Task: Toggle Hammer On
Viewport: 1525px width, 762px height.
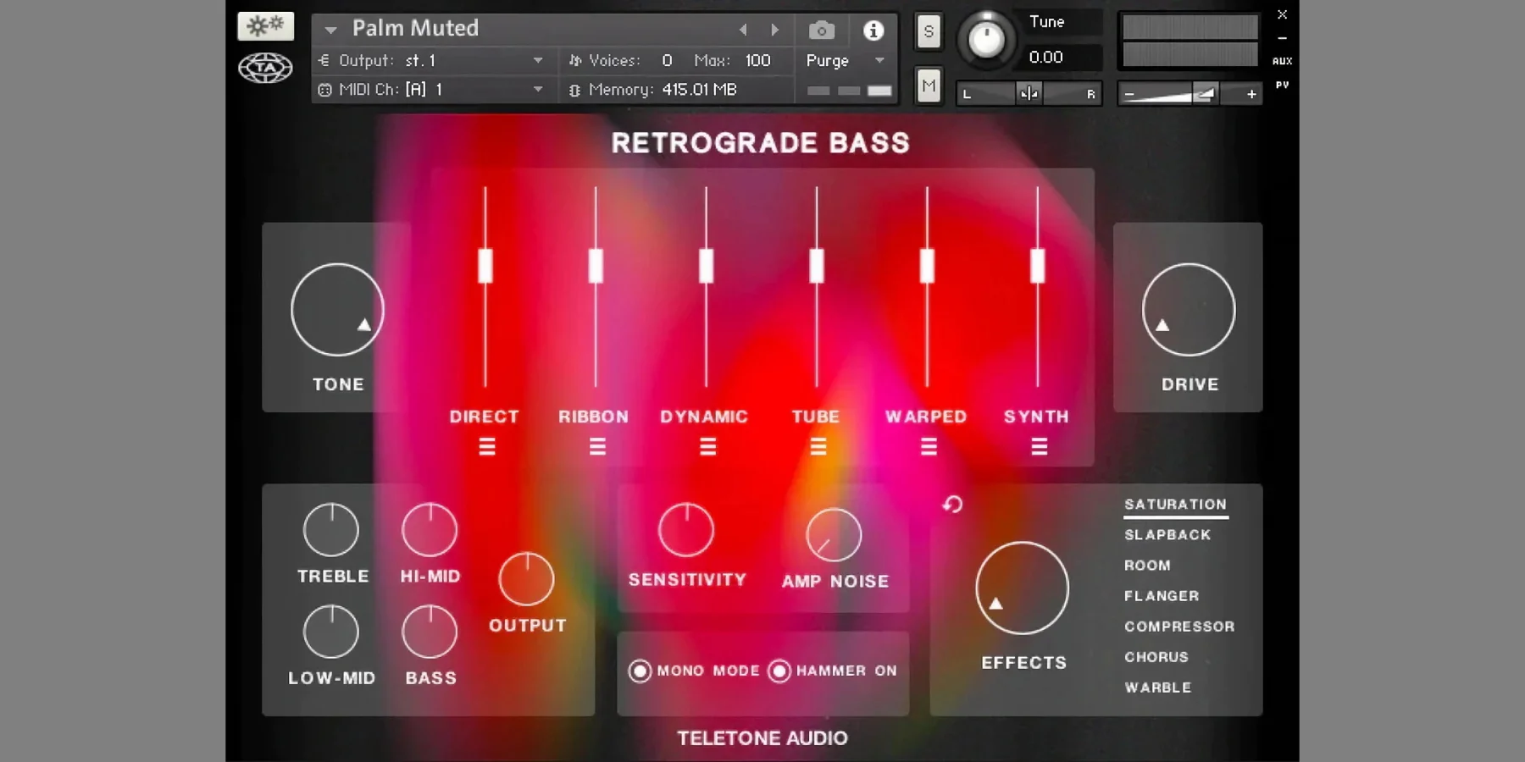Action: point(779,671)
